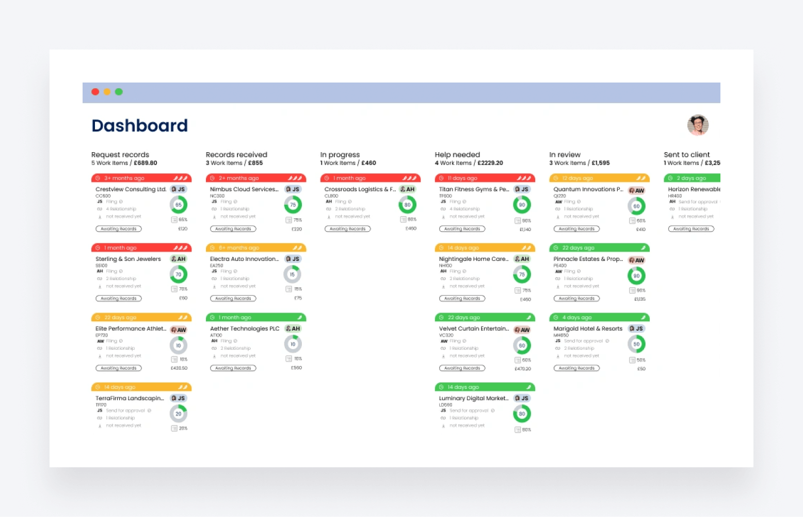The height and width of the screenshot is (523, 803).
Task: Click '1 month ago' header on Sterling & Son card
Action: [x=141, y=248]
